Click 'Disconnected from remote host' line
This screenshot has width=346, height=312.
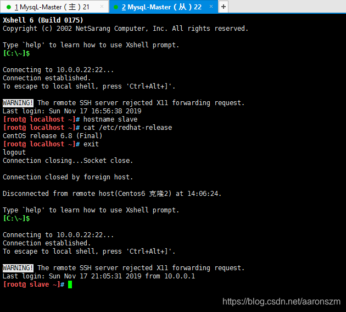click(112, 194)
